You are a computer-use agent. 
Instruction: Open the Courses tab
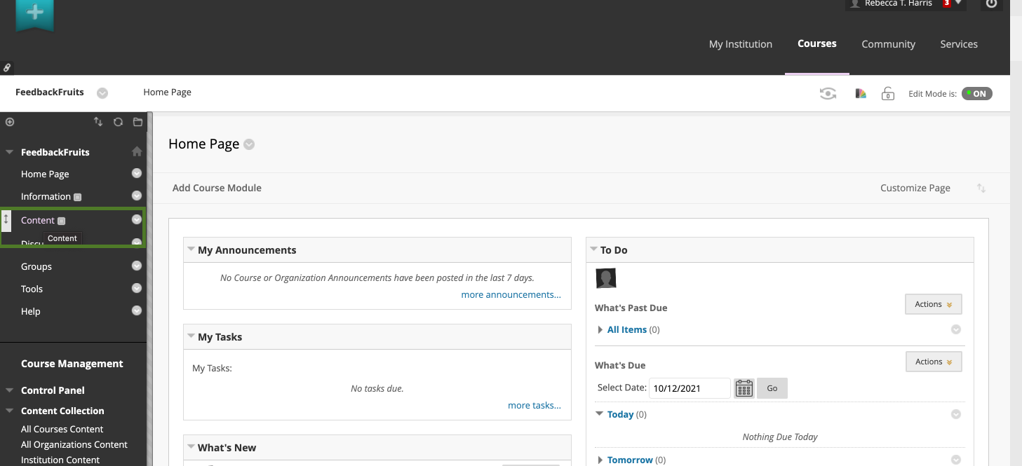point(817,43)
